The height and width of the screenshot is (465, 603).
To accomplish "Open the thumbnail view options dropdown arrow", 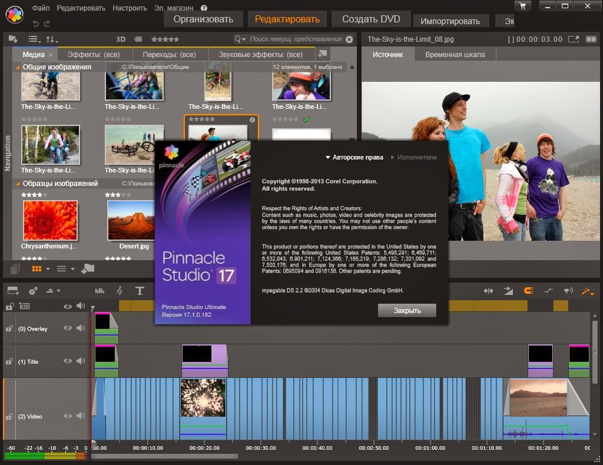I will point(48,269).
